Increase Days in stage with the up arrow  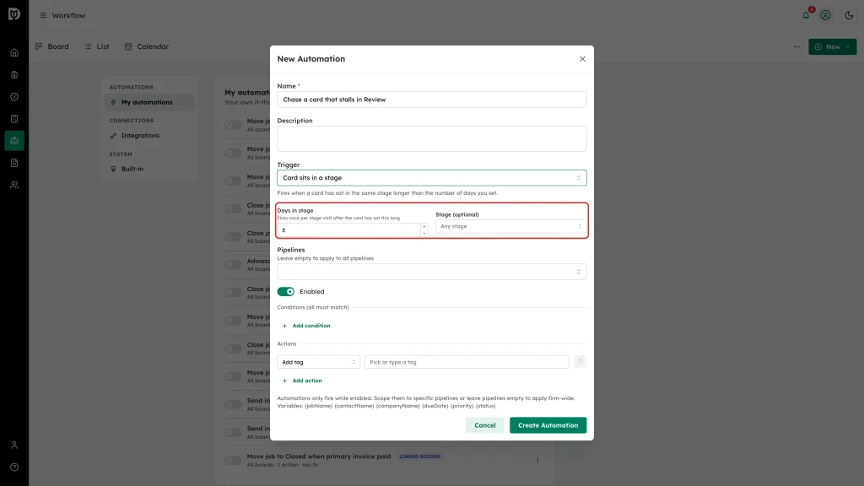coord(424,226)
